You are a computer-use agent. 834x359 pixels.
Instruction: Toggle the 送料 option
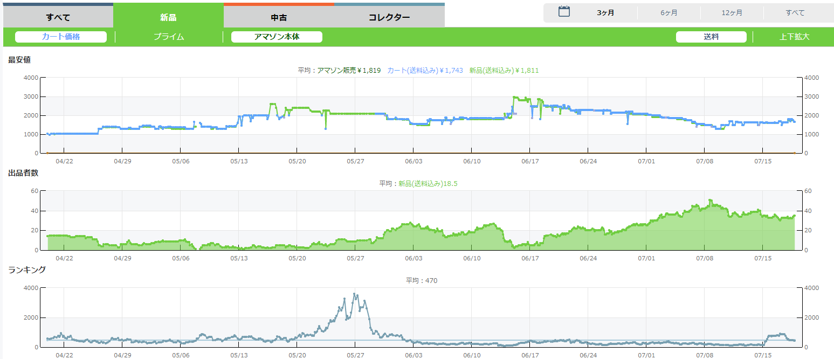tap(711, 37)
